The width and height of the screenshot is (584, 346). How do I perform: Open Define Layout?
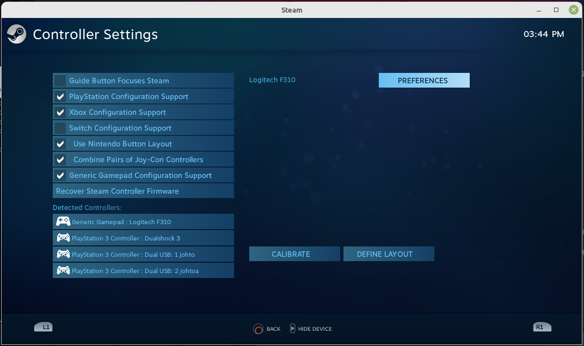[389, 254]
